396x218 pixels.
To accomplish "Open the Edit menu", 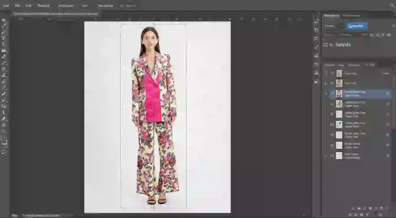I will pyautogui.click(x=29, y=5).
